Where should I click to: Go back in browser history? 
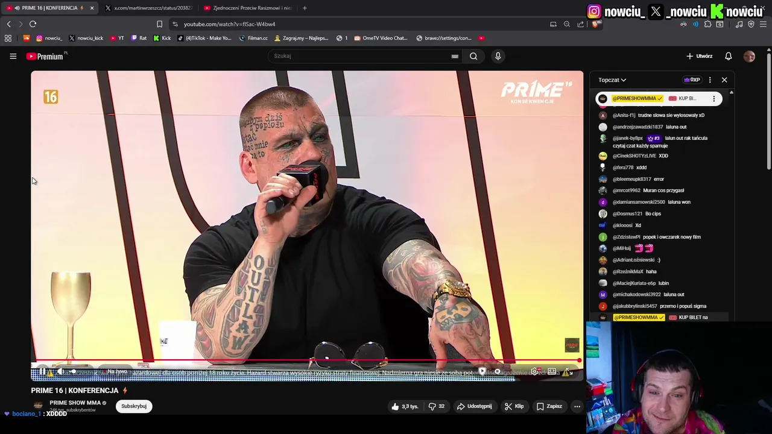(9, 24)
